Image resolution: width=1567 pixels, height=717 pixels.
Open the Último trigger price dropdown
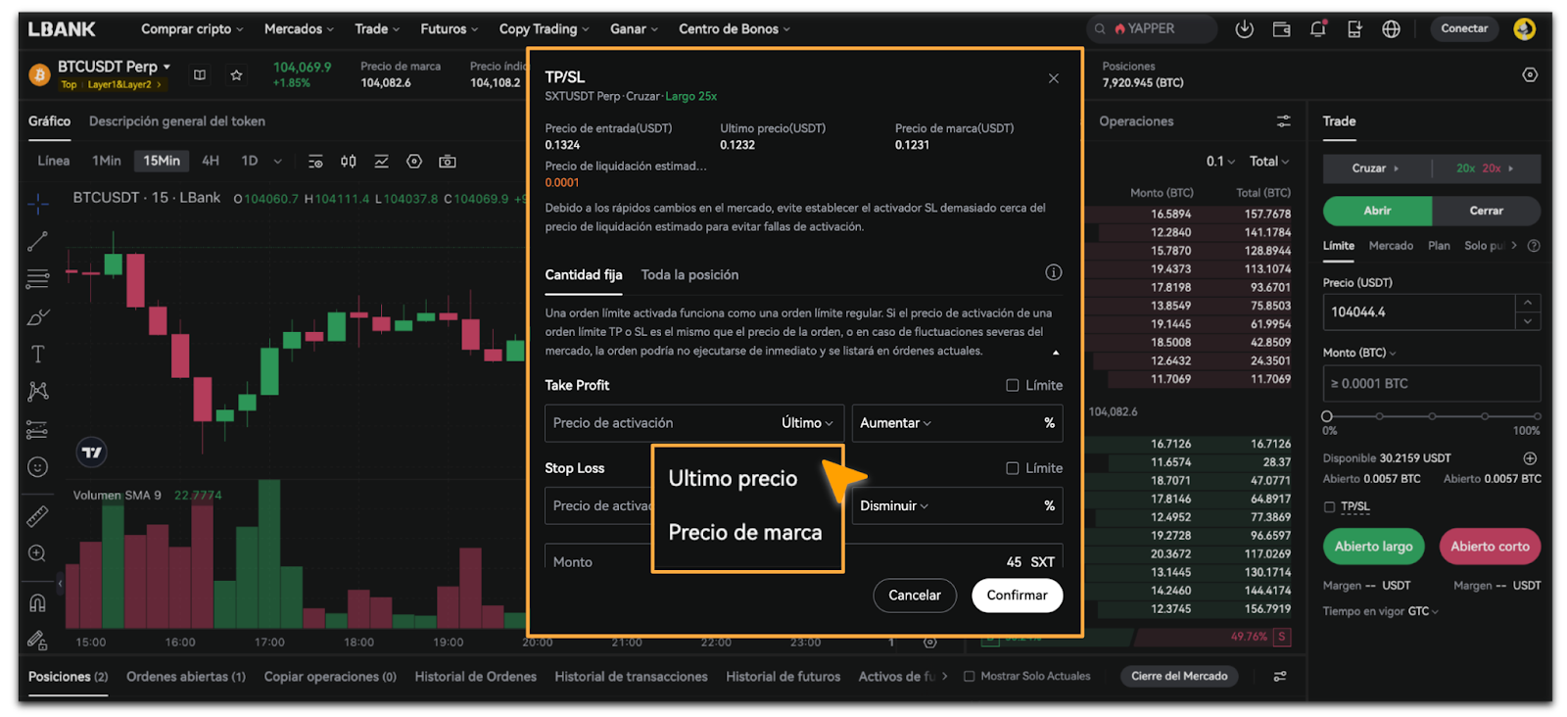pyautogui.click(x=808, y=423)
